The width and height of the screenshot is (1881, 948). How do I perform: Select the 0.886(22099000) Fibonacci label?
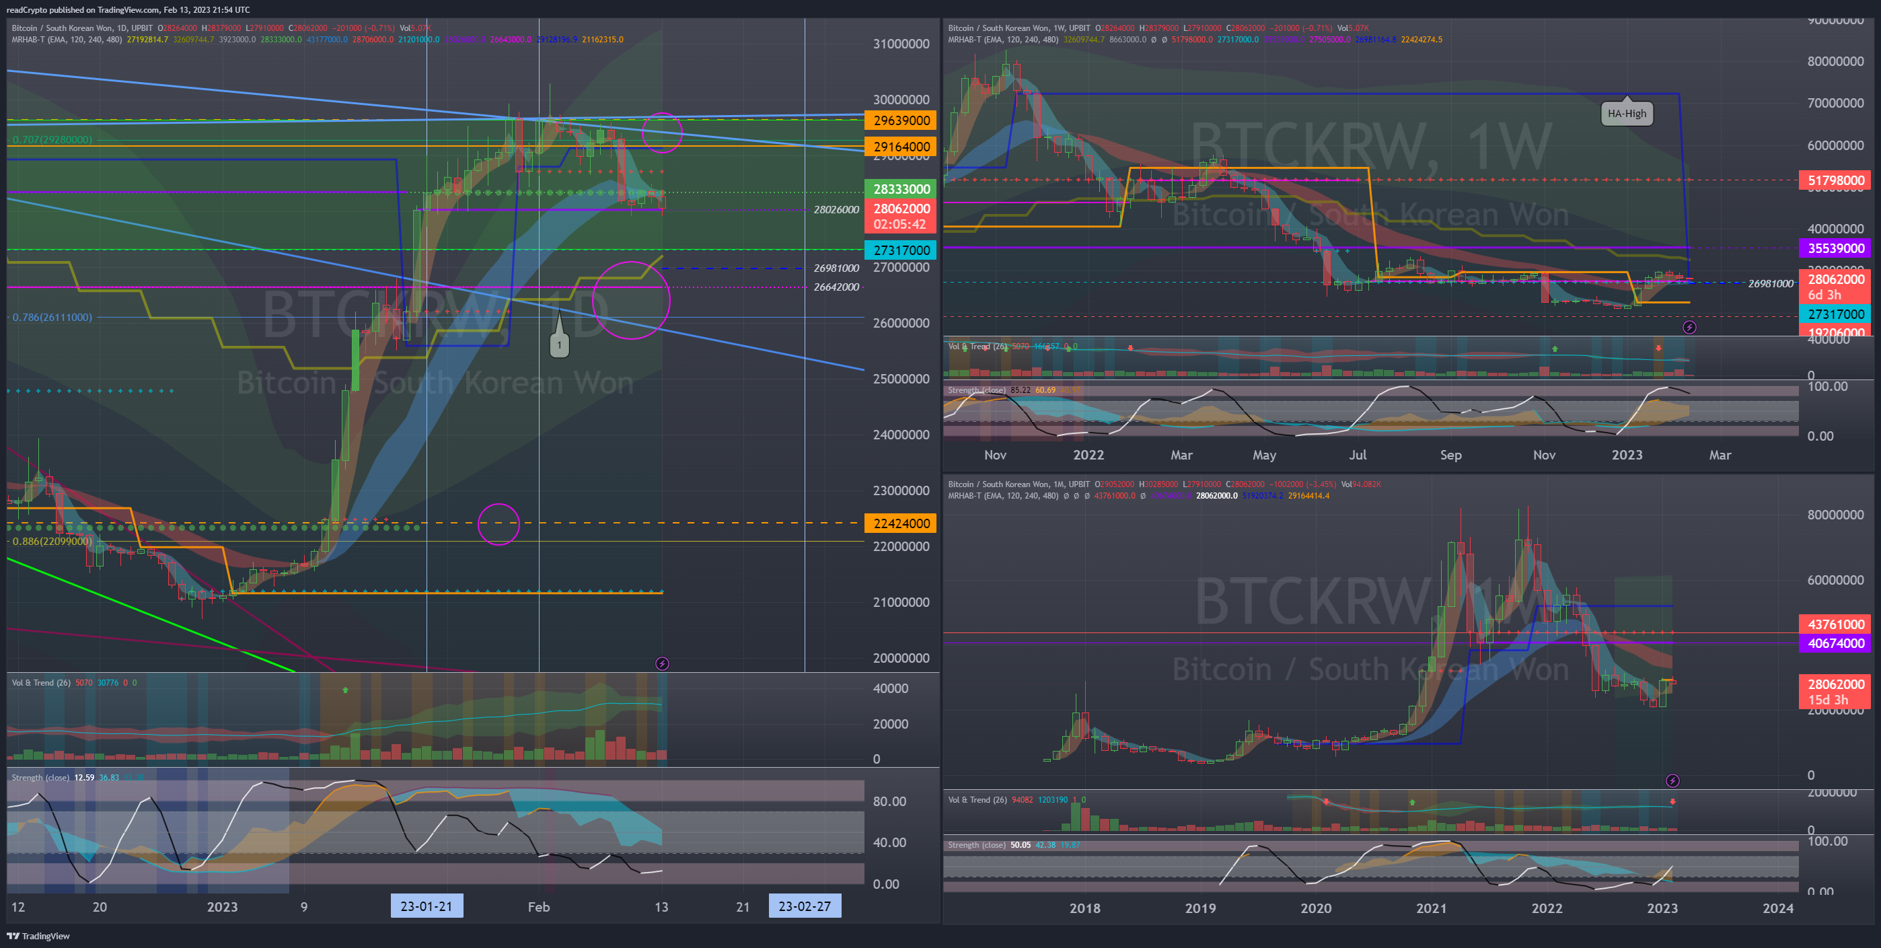[x=52, y=541]
